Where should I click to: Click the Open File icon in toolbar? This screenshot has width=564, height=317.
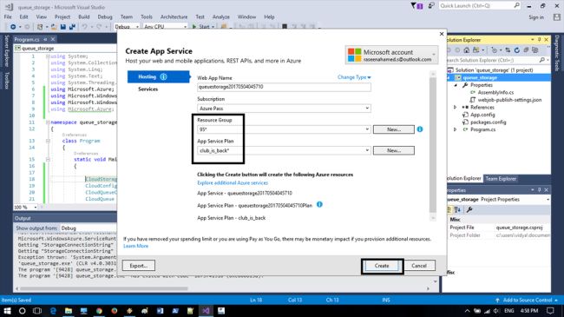[54, 27]
